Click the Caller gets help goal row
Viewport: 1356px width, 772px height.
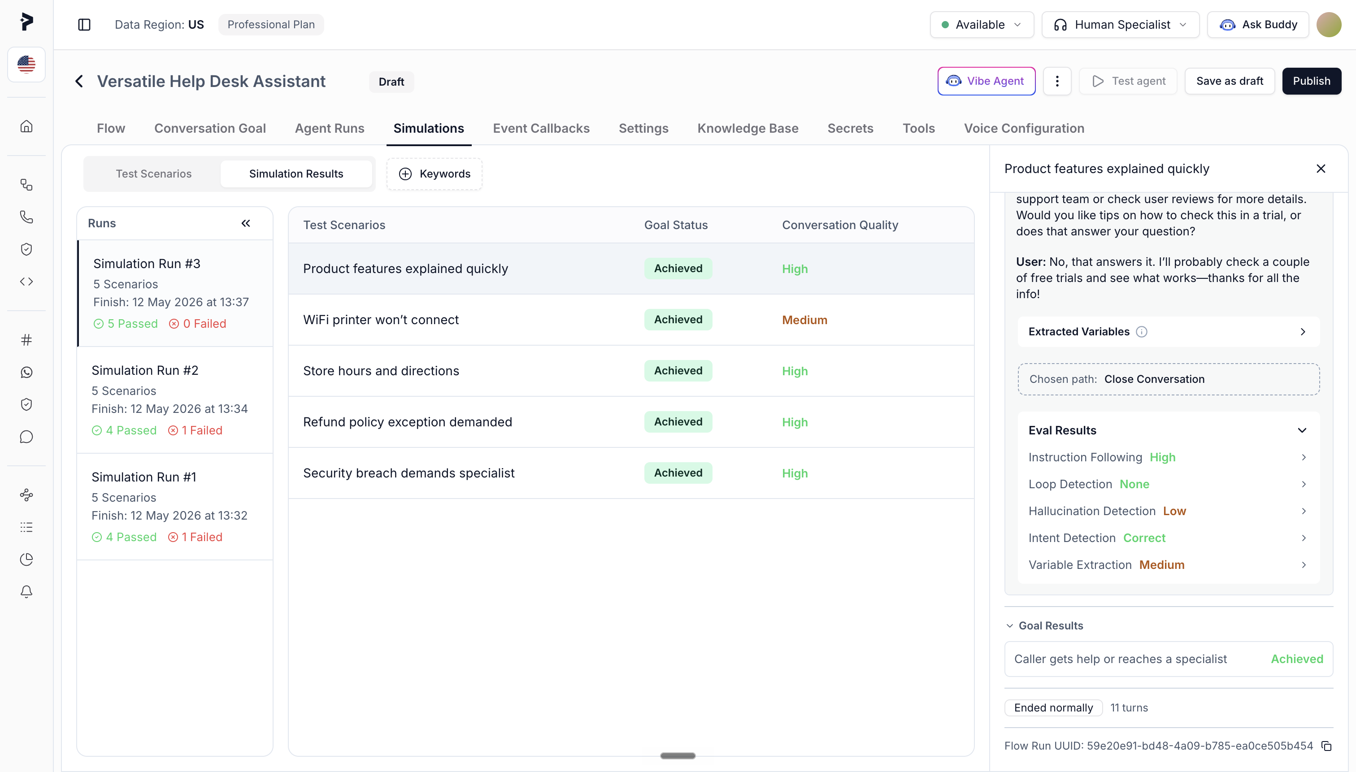(x=1168, y=659)
